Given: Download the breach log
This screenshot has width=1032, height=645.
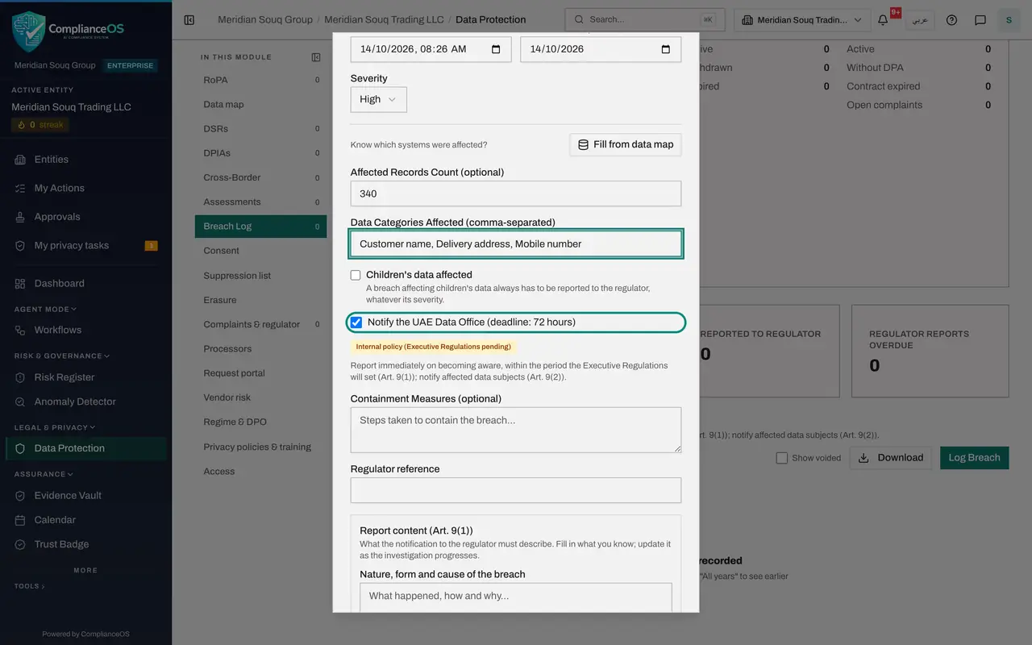Looking at the screenshot, I should [890, 458].
